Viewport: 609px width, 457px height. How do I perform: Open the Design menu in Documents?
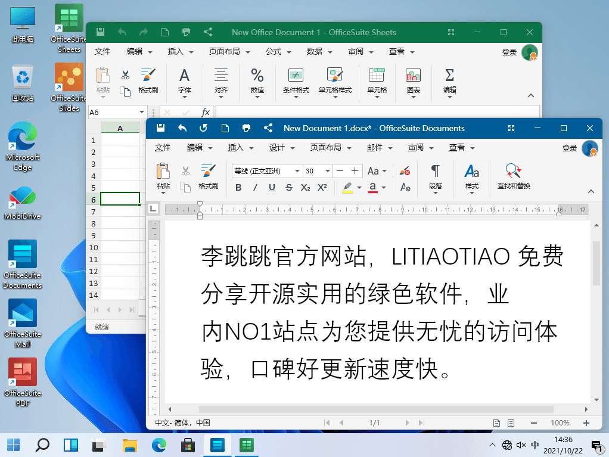pyautogui.click(x=282, y=148)
